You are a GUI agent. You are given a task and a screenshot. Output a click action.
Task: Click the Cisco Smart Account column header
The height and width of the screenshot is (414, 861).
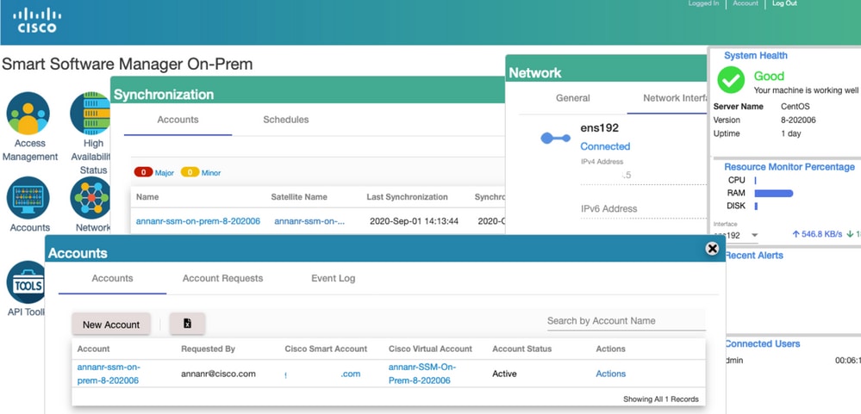pos(326,349)
